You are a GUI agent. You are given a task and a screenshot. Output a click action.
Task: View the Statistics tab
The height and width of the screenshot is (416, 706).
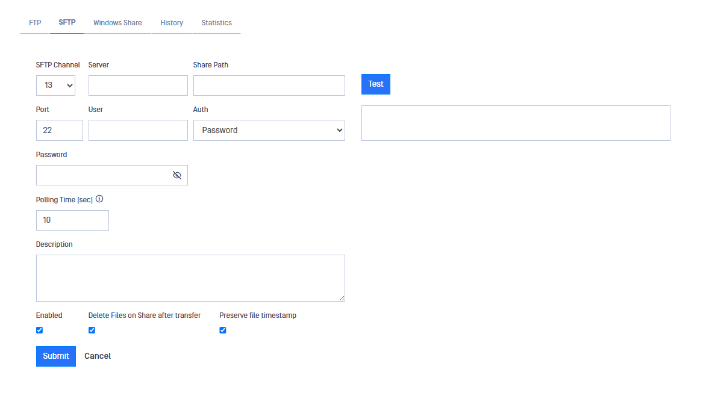click(217, 22)
